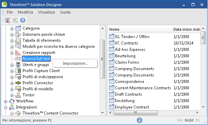Viewport: 208px width, 125px height.
Task: Click Dizionario parole chiave key icon
Action: (x=18, y=34)
